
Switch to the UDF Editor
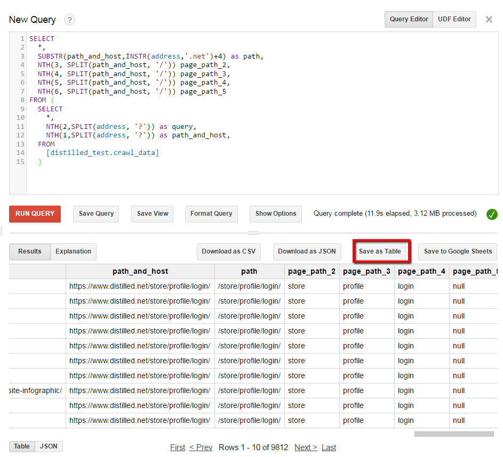tap(454, 19)
